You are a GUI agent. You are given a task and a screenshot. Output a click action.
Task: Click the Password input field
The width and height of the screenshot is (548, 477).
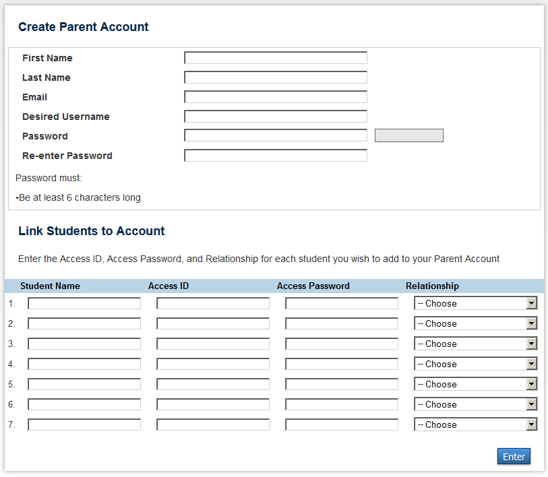click(x=275, y=135)
